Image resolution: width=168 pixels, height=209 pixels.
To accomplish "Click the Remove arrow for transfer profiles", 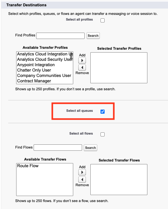I will tap(82, 67).
